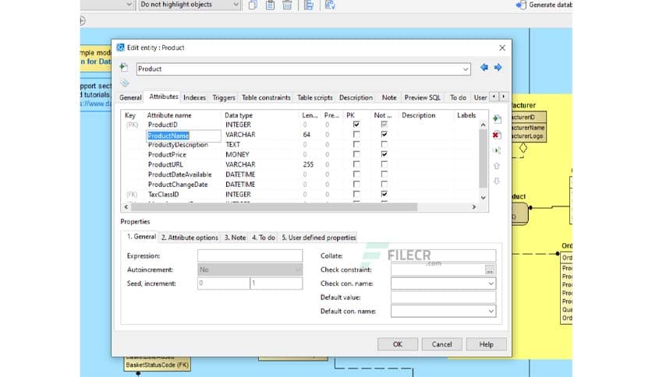Image resolution: width=652 pixels, height=377 pixels.
Task: Click the tag label icon below the entity icon
Action: (124, 83)
